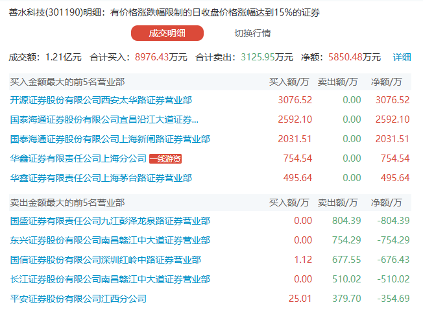Open the 详细 link
The width and height of the screenshot is (423, 311).
[402, 57]
